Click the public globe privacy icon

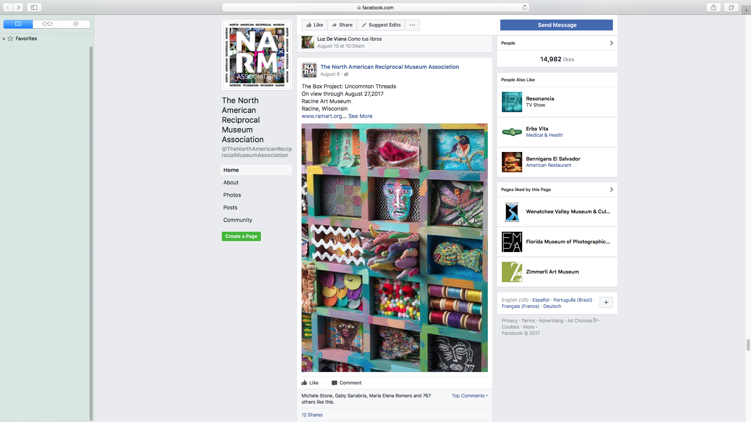346,74
